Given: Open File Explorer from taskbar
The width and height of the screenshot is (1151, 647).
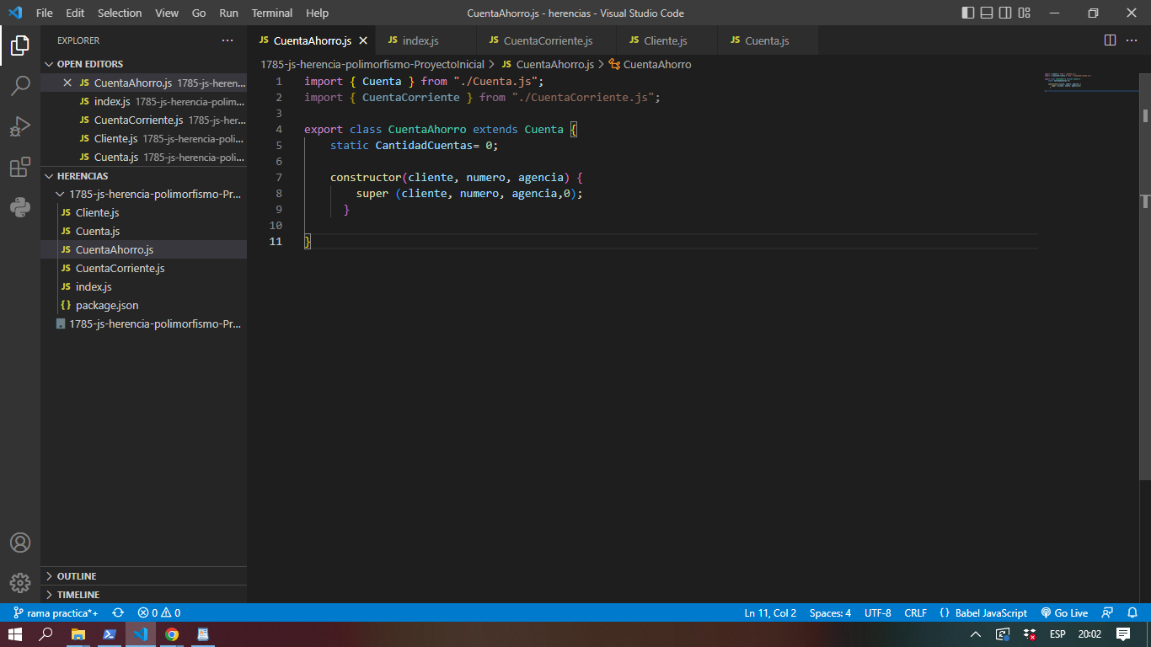Looking at the screenshot, I should [x=78, y=634].
